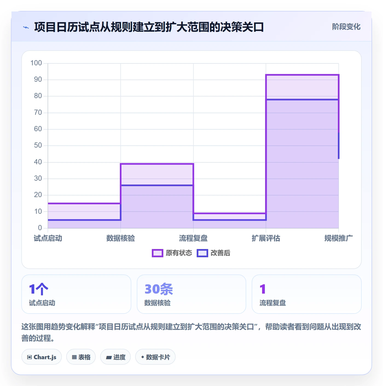Toggle the 原有状态 legend swatch
This screenshot has height=386, width=383.
click(x=157, y=253)
